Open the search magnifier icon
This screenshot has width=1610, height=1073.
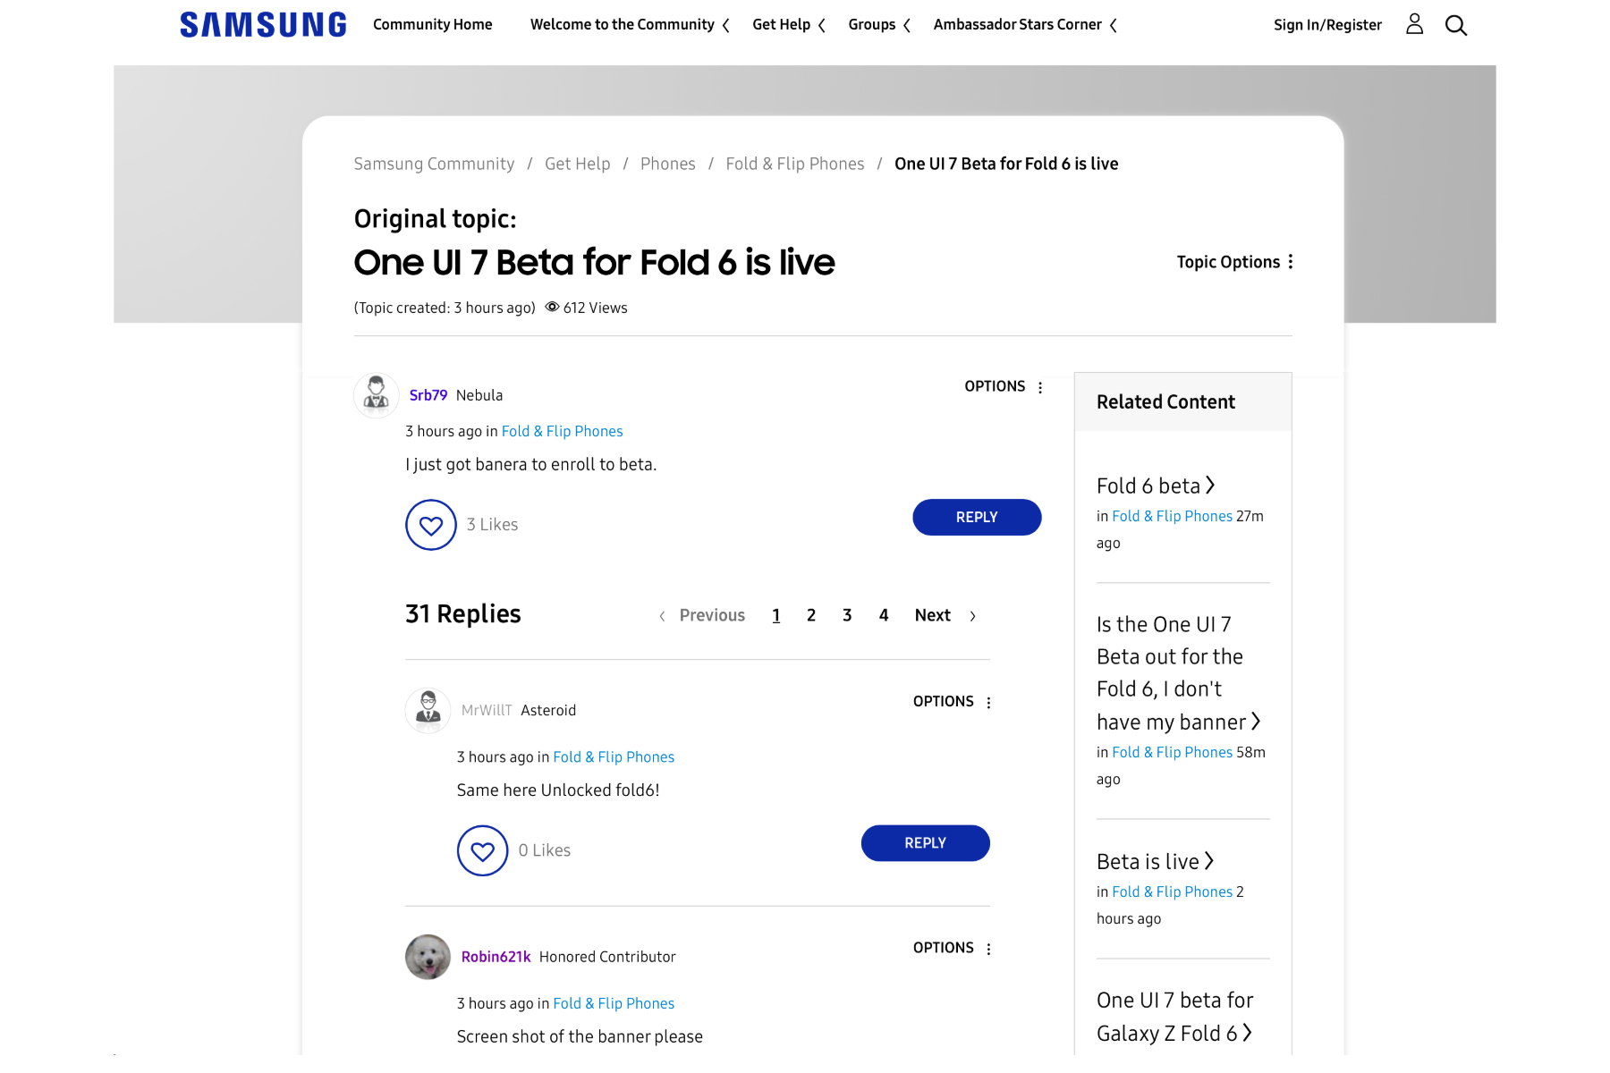[x=1455, y=25]
